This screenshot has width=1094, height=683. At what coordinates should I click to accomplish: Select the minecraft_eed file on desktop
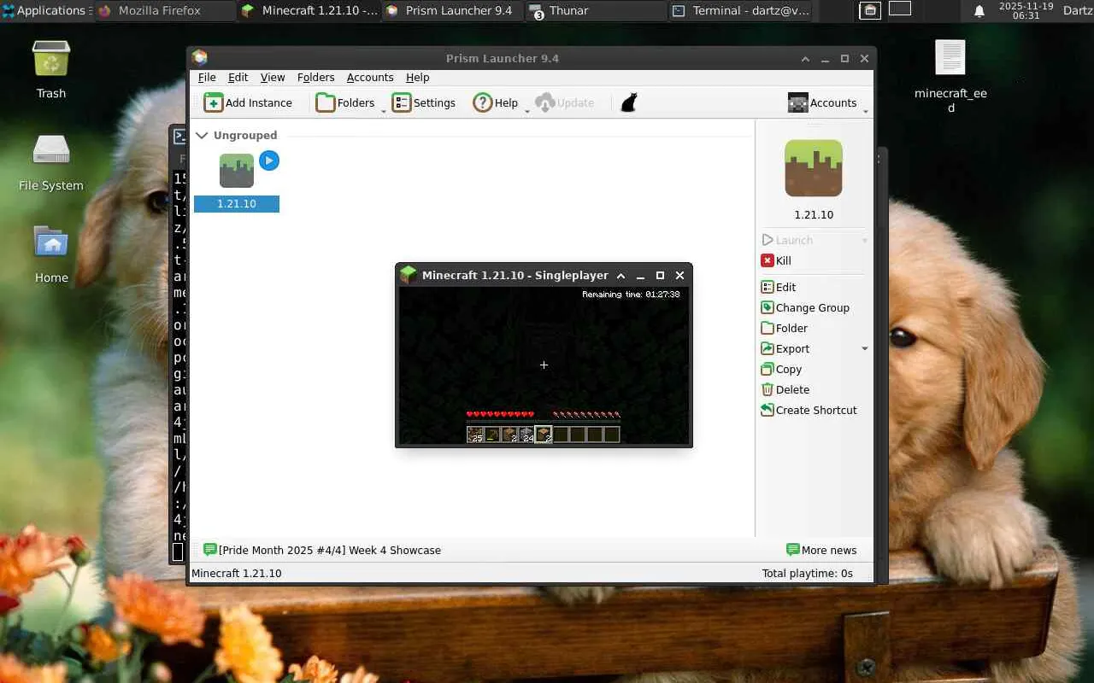click(x=950, y=77)
